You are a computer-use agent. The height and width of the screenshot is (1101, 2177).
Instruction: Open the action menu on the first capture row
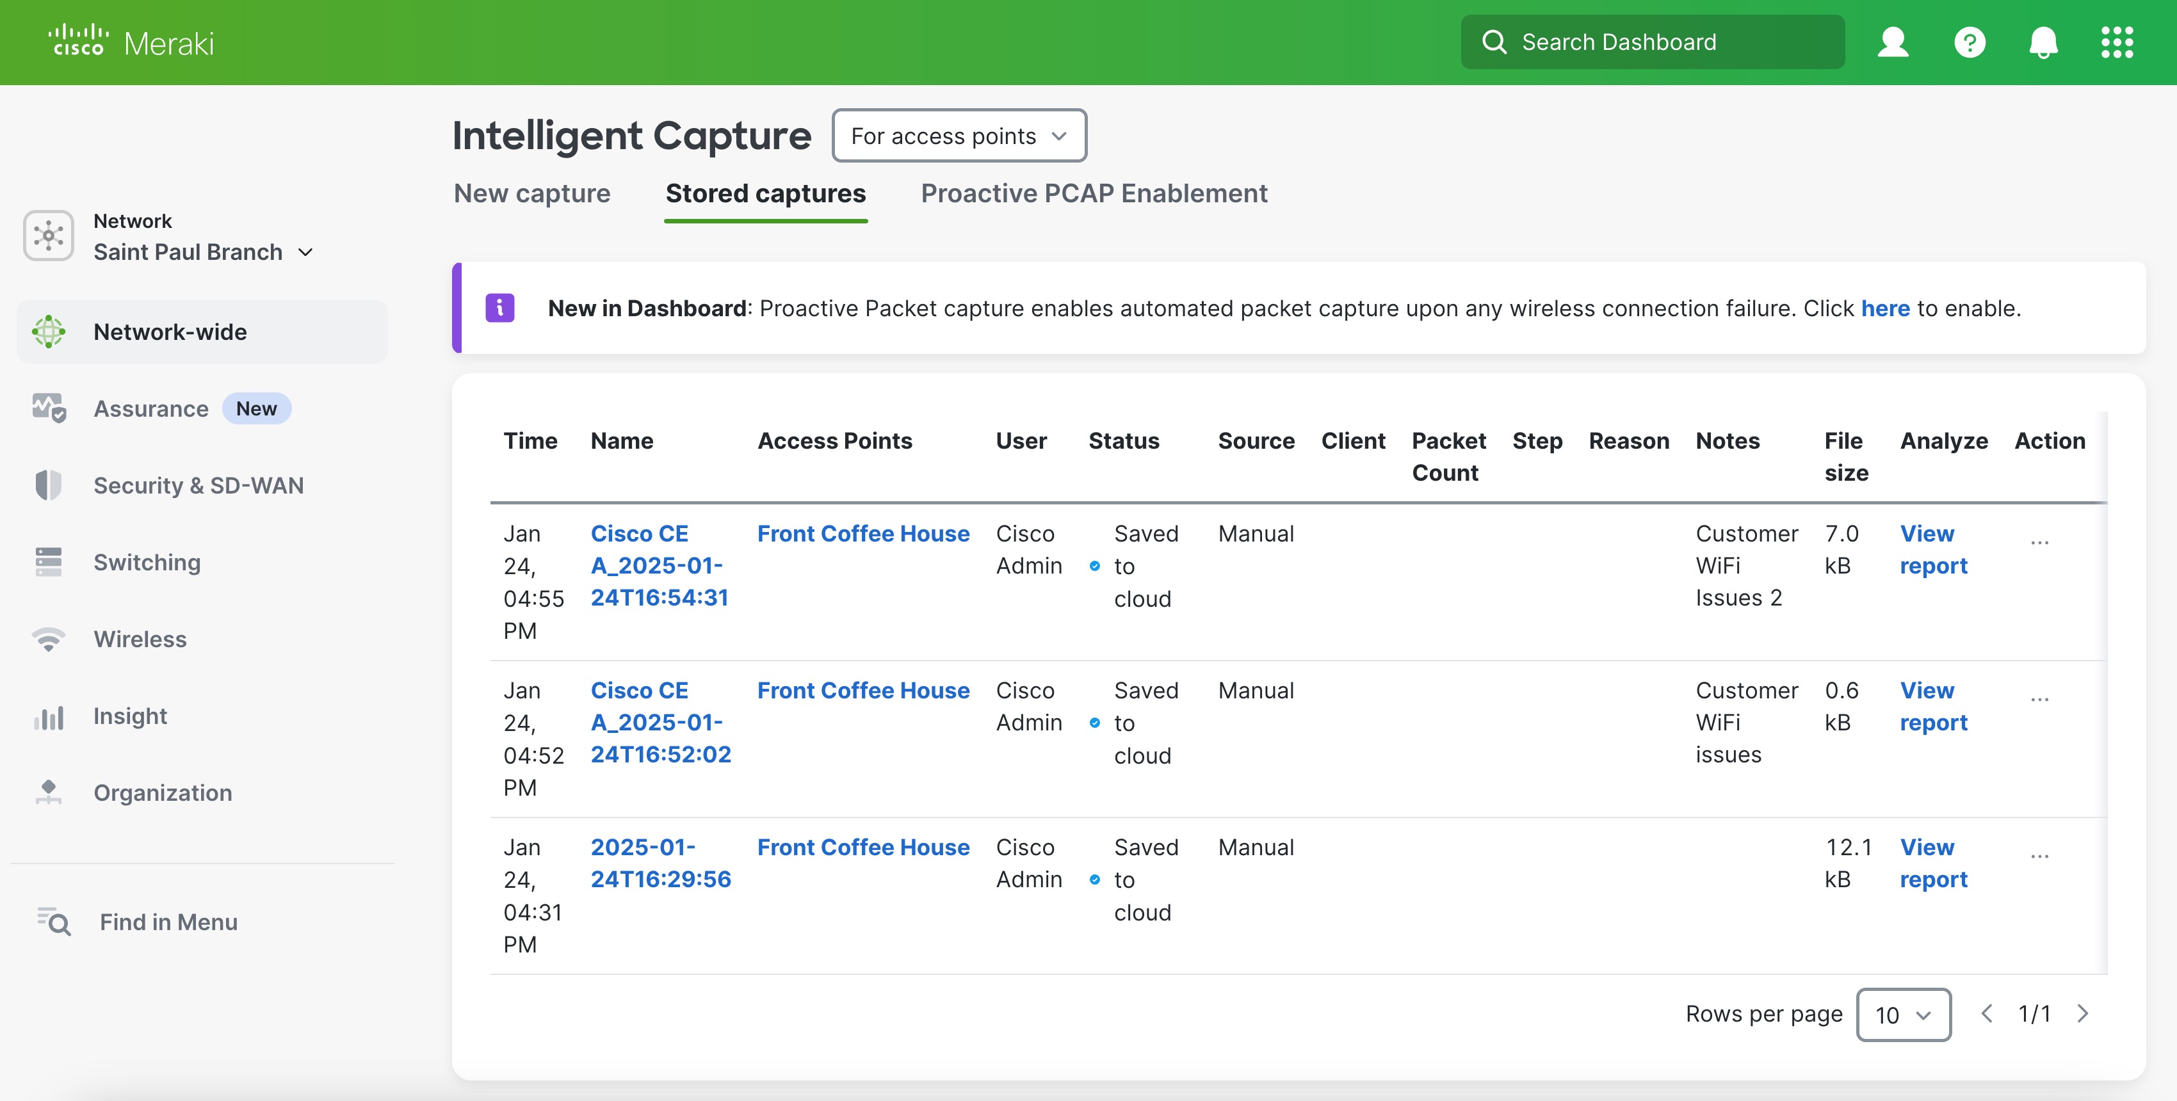click(2041, 541)
